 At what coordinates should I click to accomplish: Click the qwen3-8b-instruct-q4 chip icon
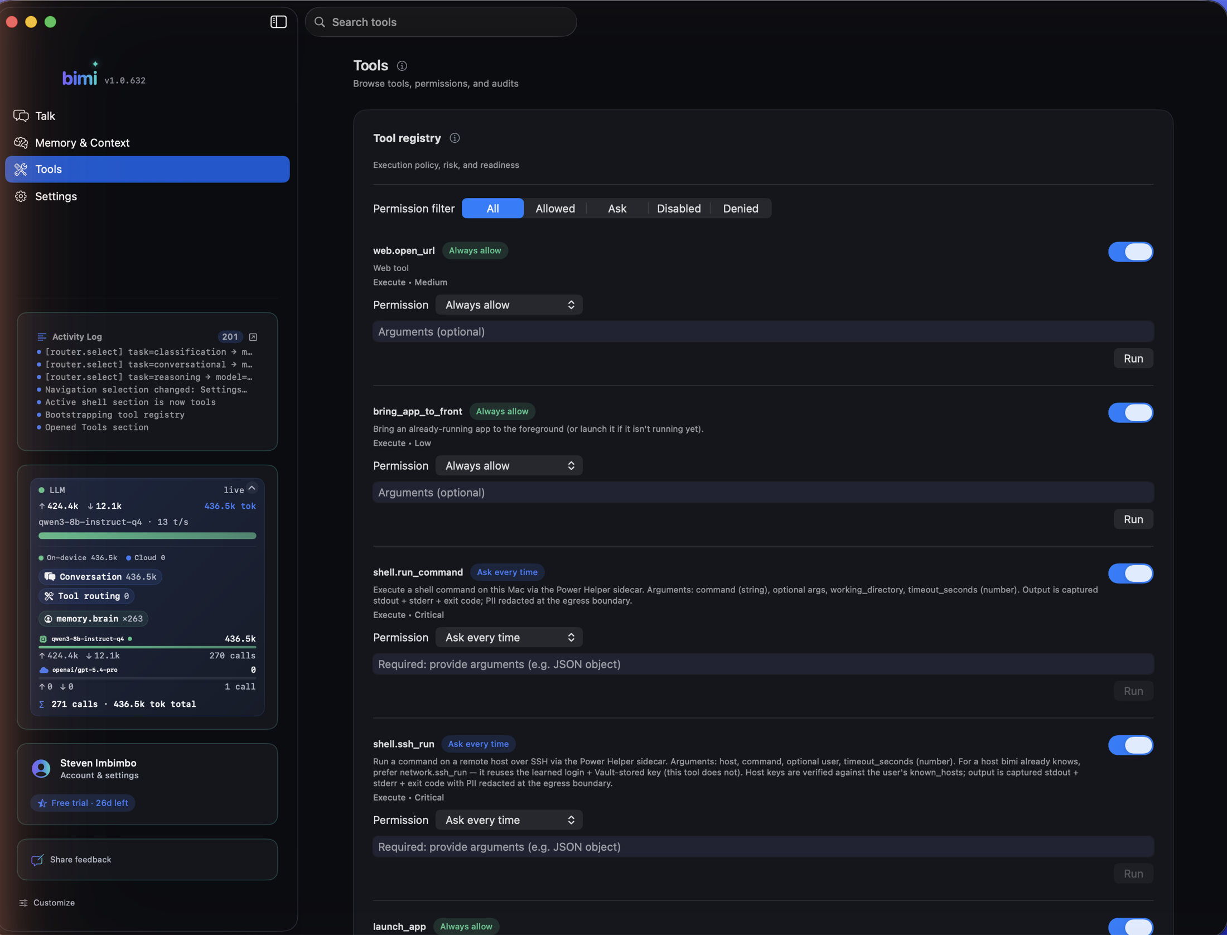pos(43,639)
